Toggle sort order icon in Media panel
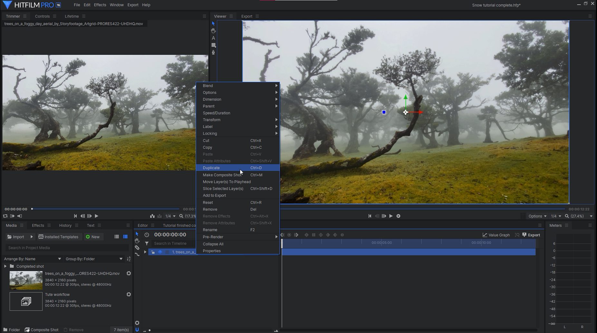The width and height of the screenshot is (597, 333). pos(129,259)
